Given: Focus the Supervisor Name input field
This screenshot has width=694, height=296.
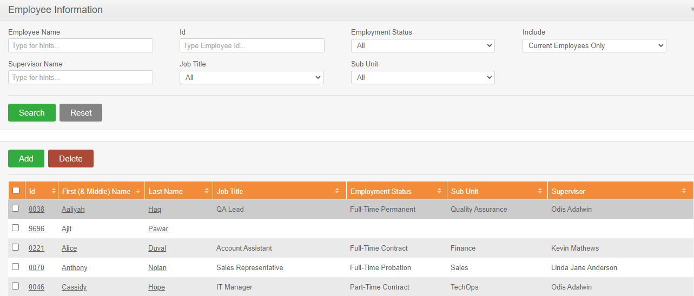Looking at the screenshot, I should 81,78.
